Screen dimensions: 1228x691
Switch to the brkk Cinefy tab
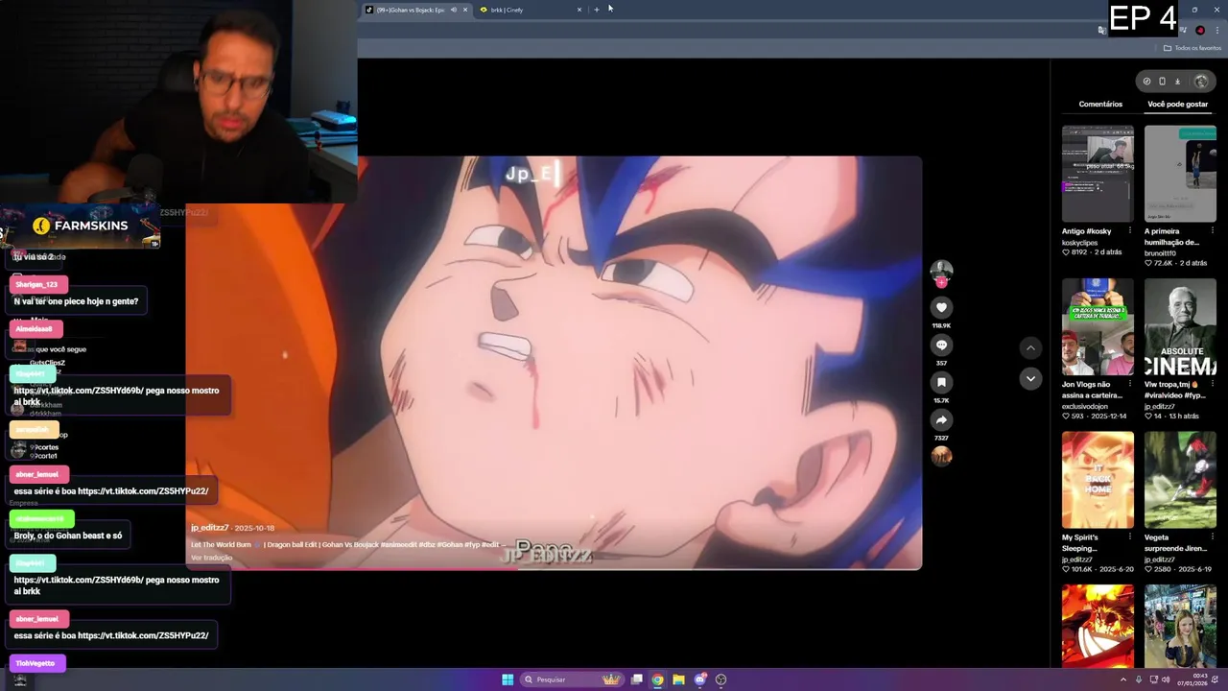click(531, 10)
